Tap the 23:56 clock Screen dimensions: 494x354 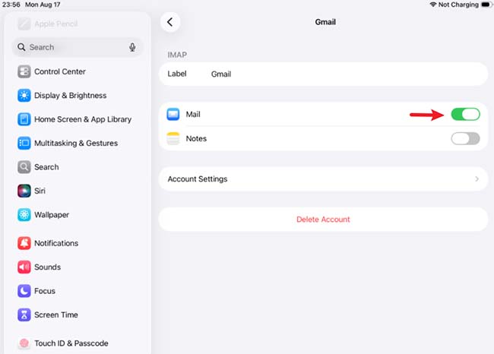tap(11, 5)
